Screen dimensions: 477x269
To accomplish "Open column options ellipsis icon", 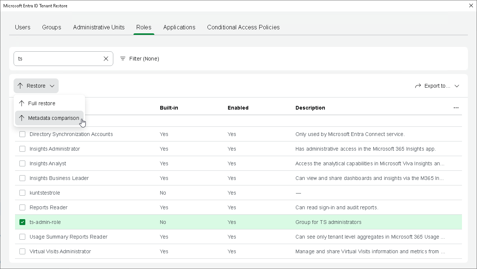I will coord(456,108).
